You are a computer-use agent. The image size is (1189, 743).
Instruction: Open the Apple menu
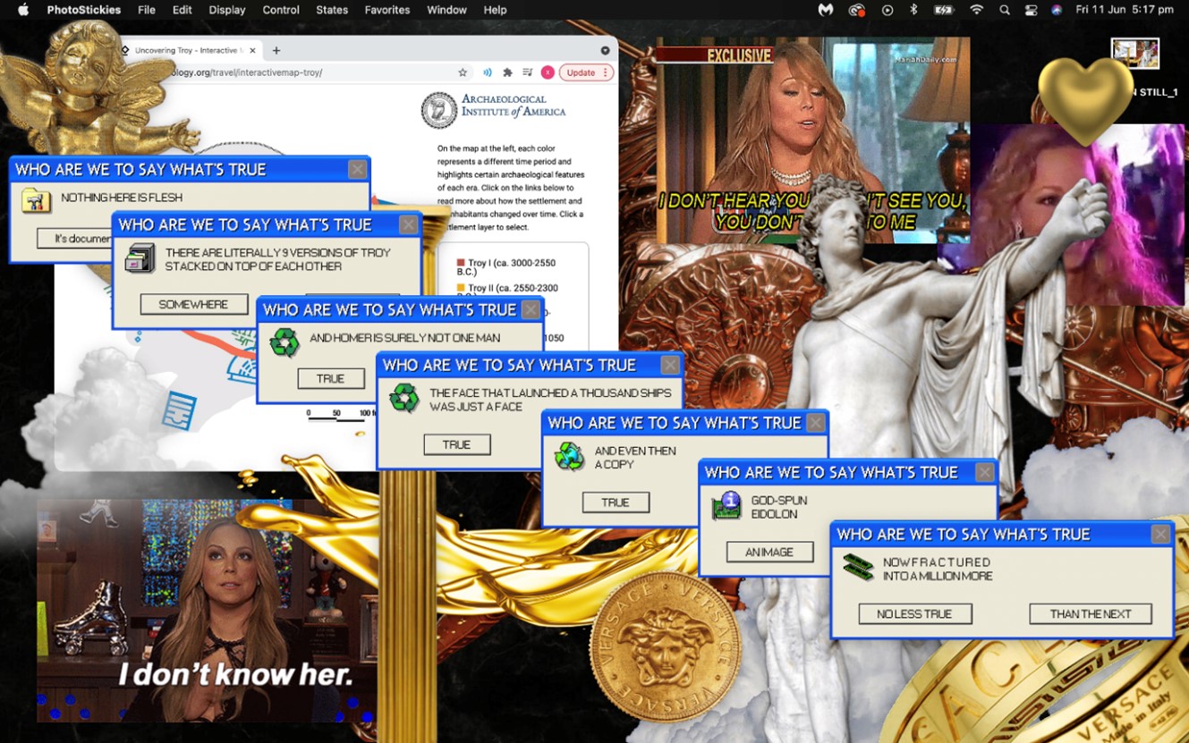[24, 10]
